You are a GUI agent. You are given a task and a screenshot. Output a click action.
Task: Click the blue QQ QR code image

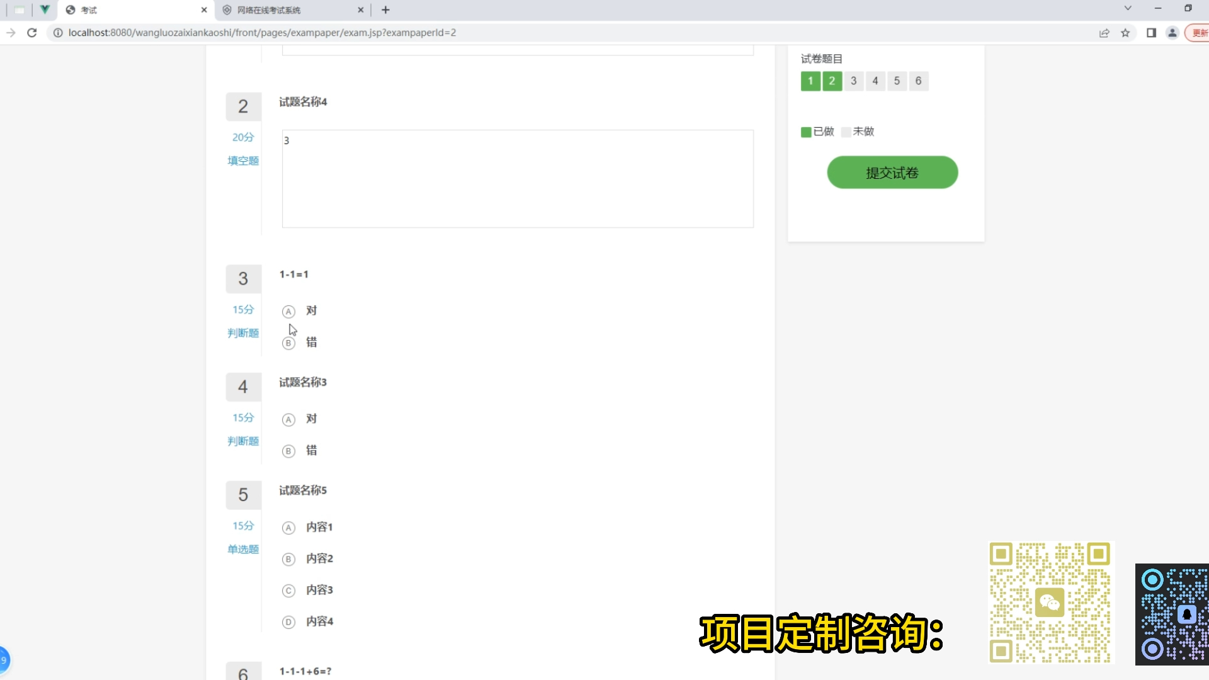[1172, 615]
